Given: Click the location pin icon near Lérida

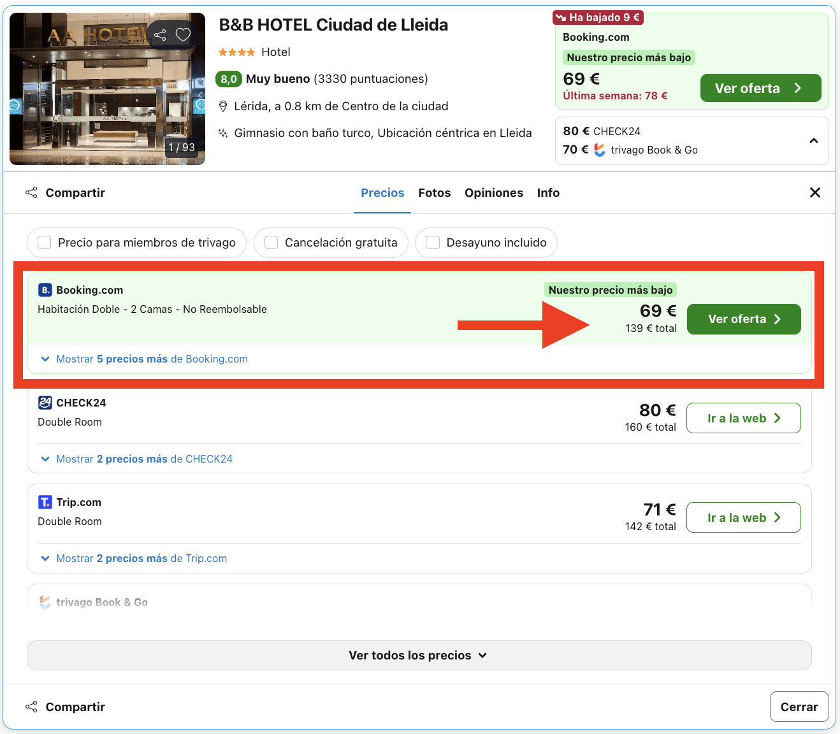Looking at the screenshot, I should (x=223, y=106).
